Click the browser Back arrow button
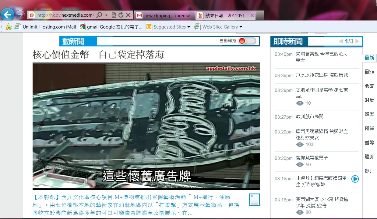The width and height of the screenshot is (377, 219). [x=8, y=14]
